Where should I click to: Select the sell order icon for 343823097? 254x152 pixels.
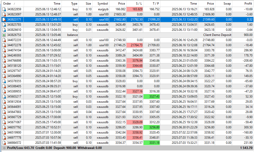(x=4, y=15)
